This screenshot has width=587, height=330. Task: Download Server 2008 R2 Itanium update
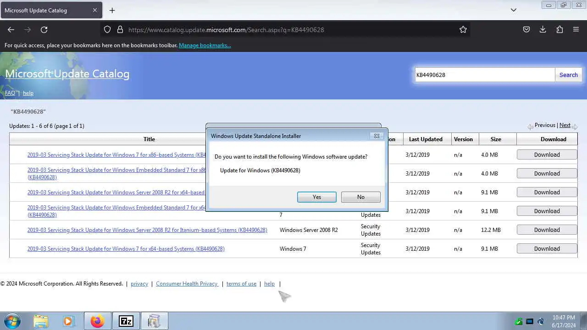pyautogui.click(x=547, y=230)
